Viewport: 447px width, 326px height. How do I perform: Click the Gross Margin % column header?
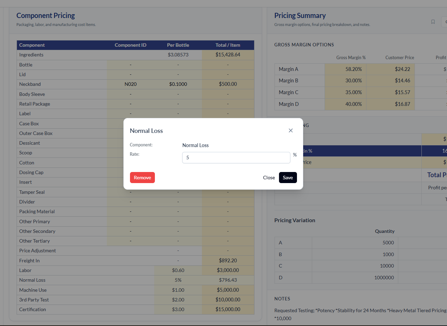coord(351,57)
